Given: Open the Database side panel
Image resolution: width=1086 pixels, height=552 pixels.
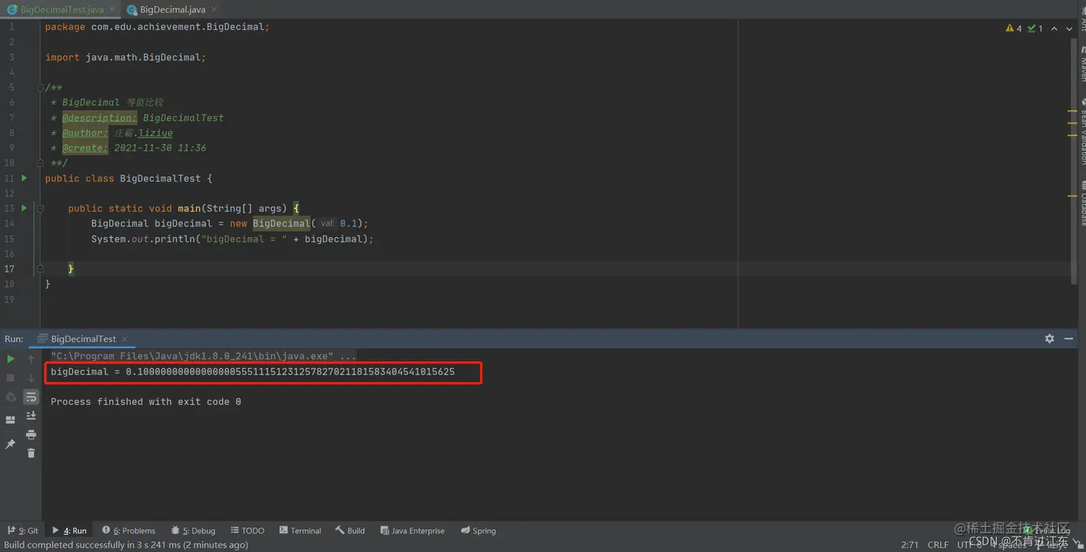Looking at the screenshot, I should click(1082, 204).
